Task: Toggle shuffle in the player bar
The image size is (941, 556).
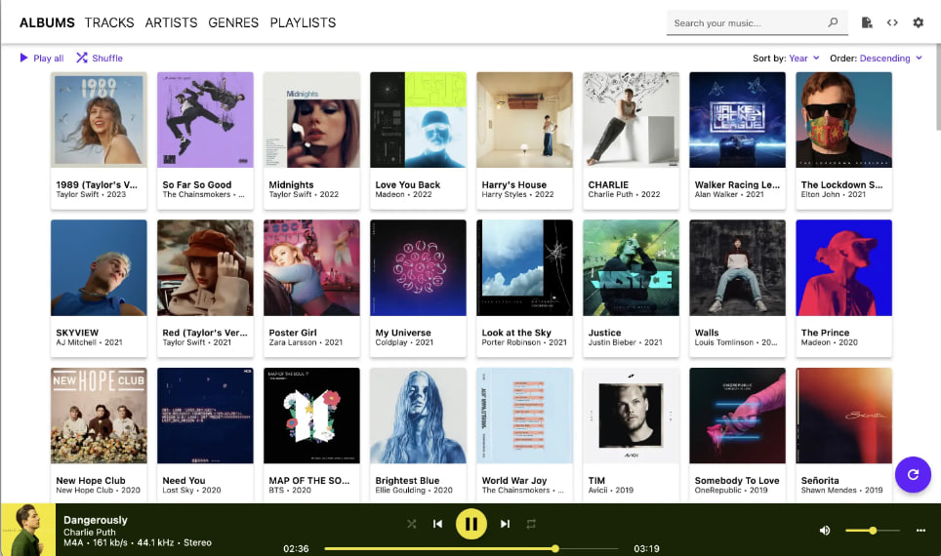Action: coord(412,524)
